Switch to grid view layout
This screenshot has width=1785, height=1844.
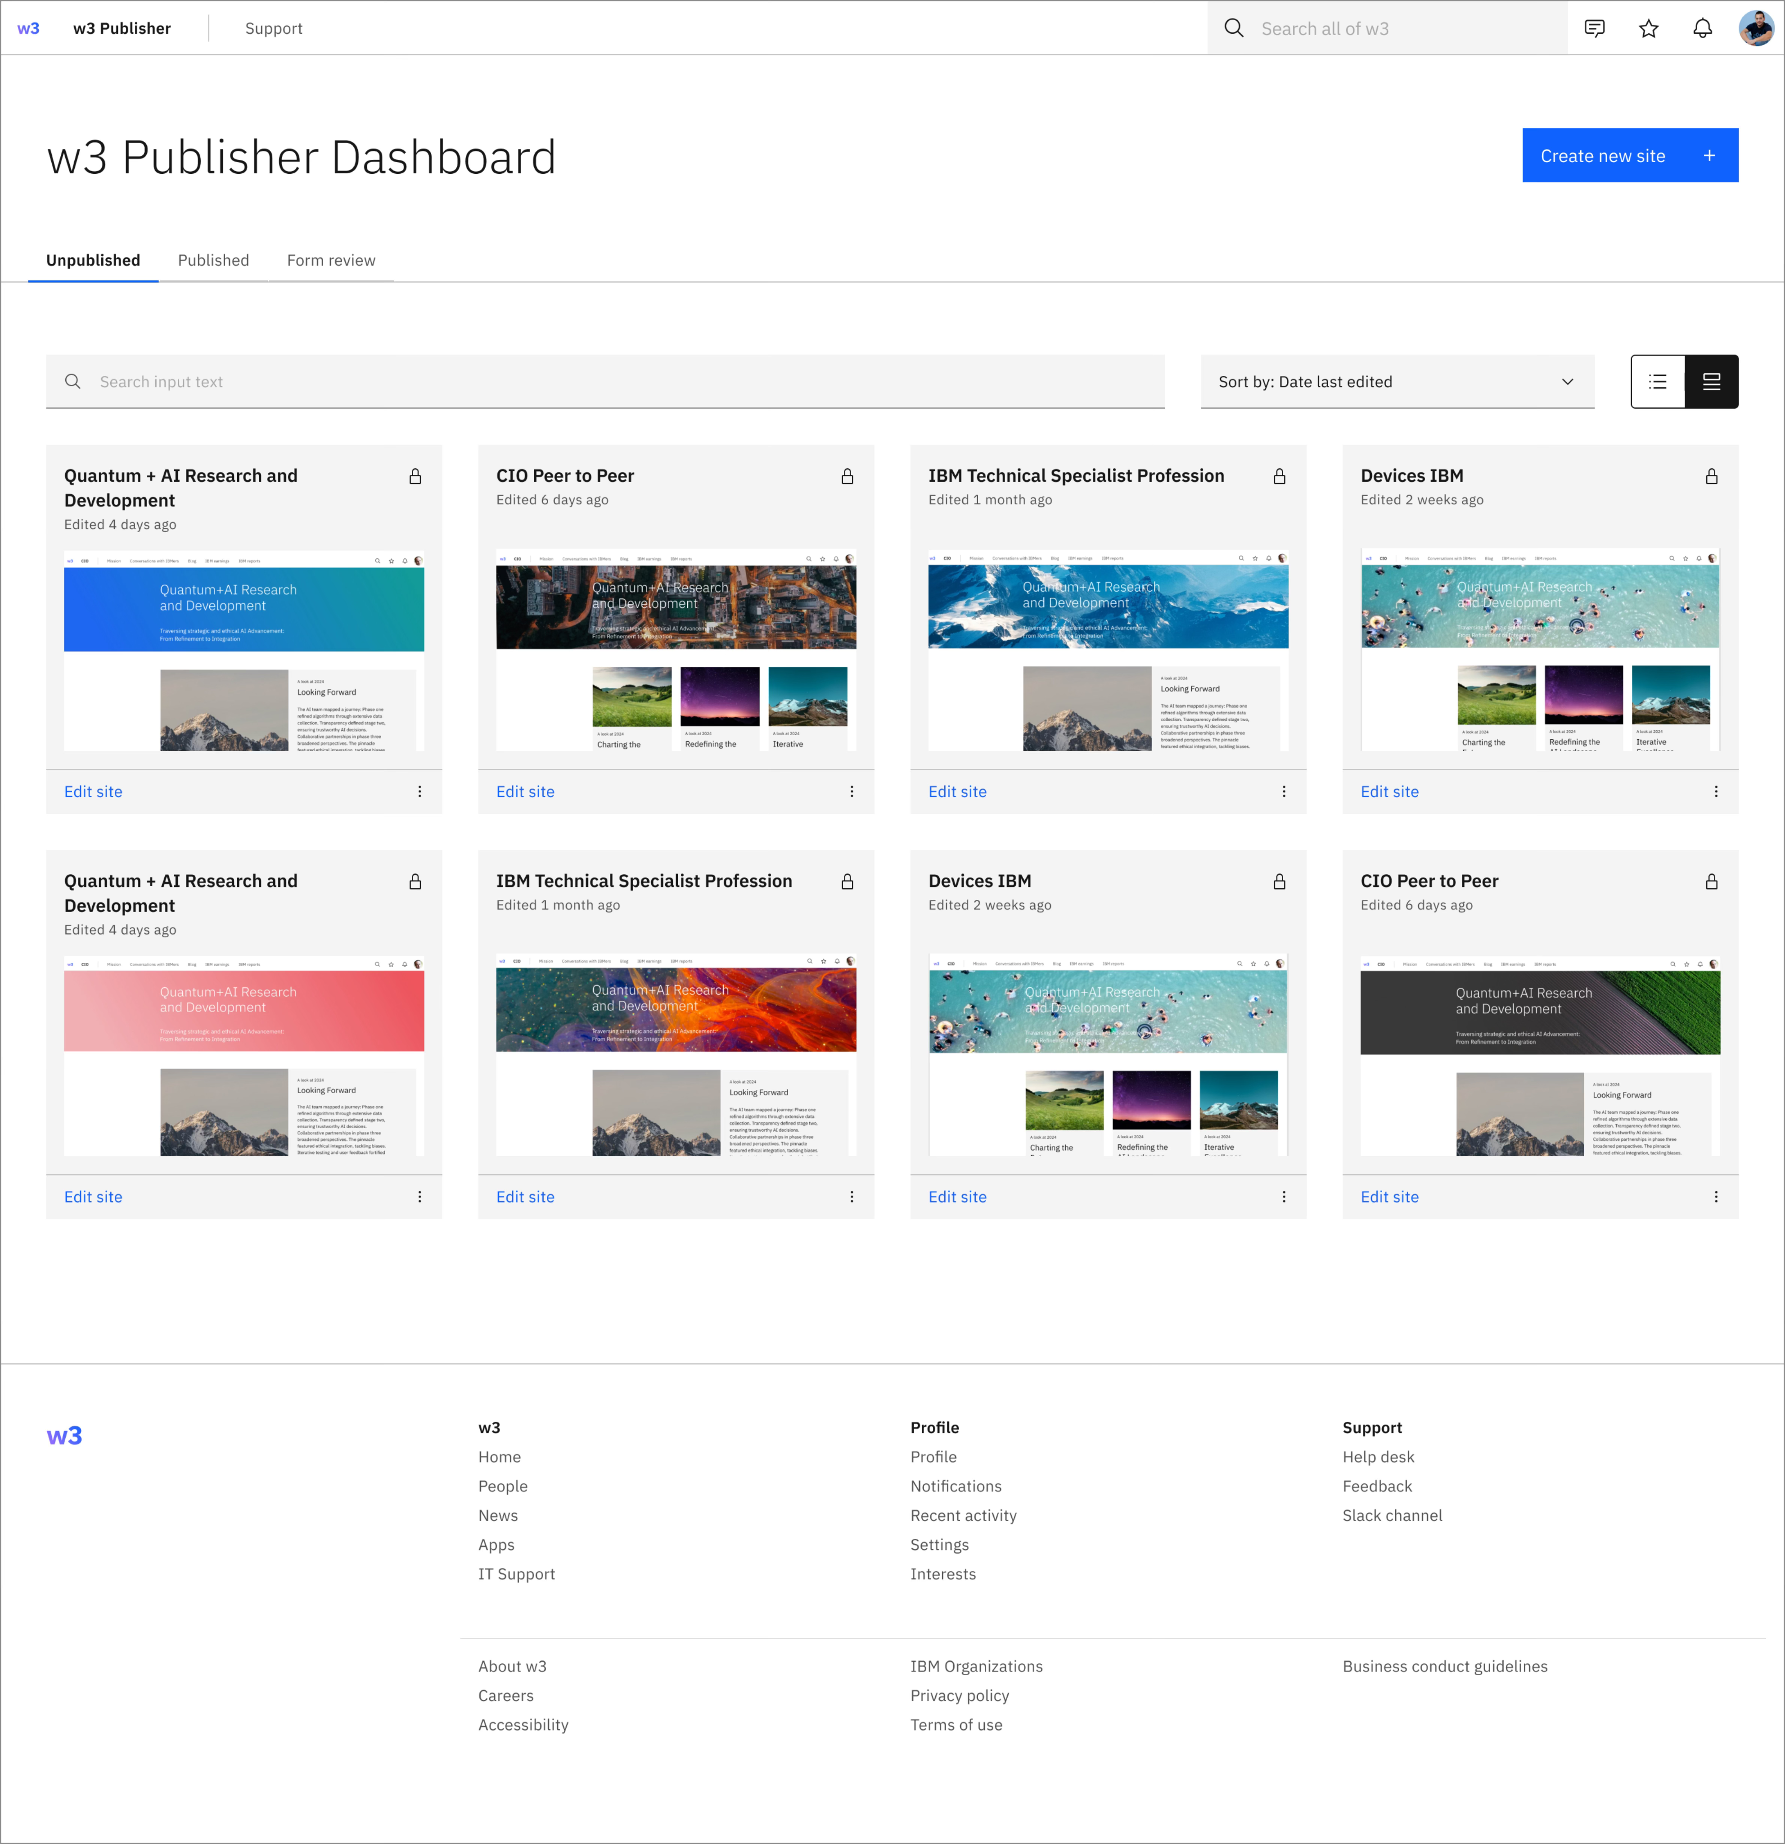[x=1712, y=381]
